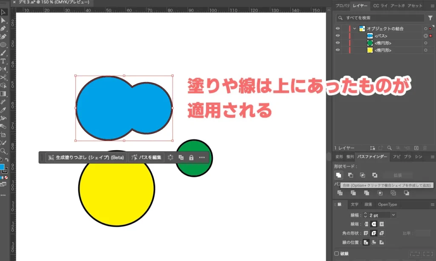Select the Selection tool in the toolbar
The width and height of the screenshot is (436, 261).
(3, 12)
